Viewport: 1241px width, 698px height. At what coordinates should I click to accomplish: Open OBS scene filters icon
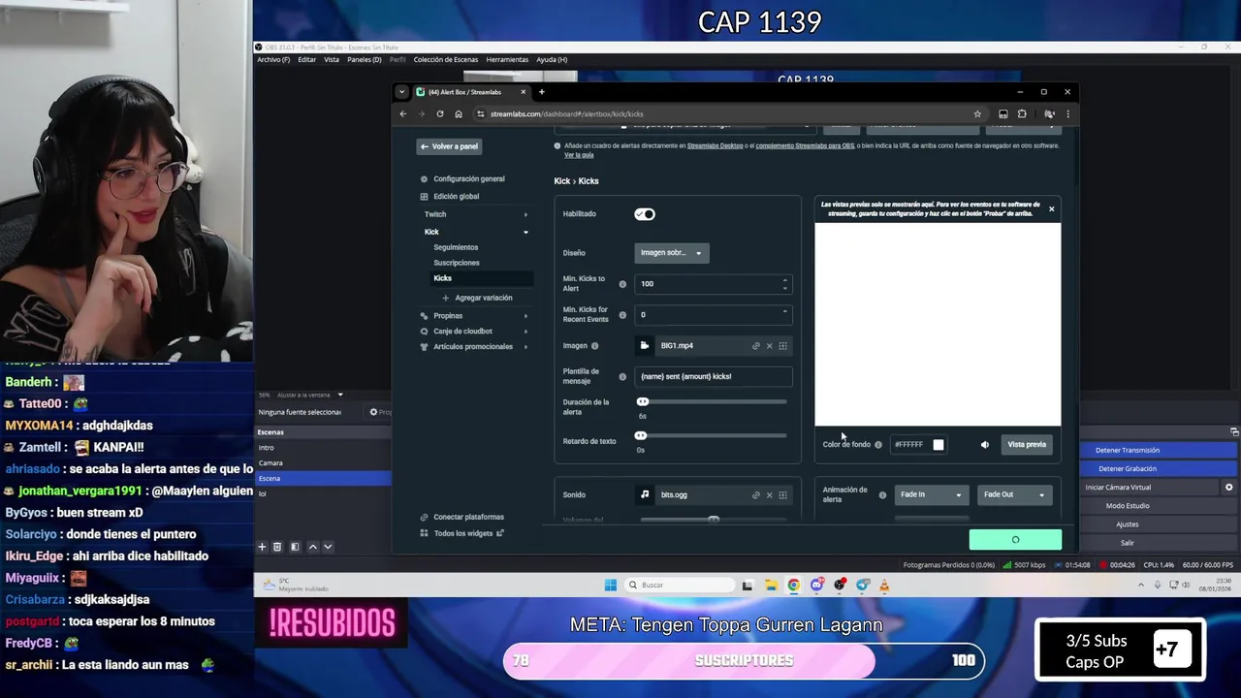tap(295, 547)
